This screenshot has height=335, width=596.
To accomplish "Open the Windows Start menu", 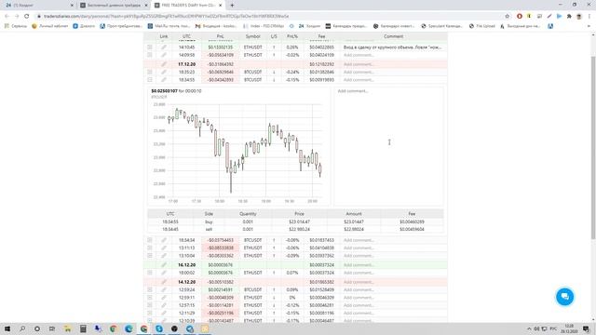I will 7,328.
